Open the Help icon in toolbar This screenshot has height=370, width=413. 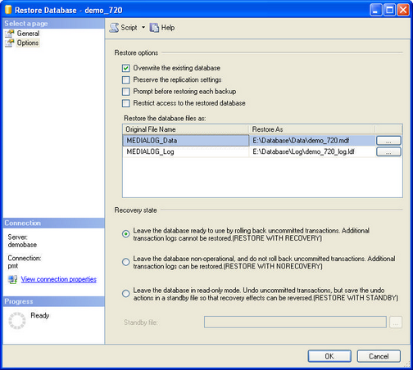coord(154,28)
